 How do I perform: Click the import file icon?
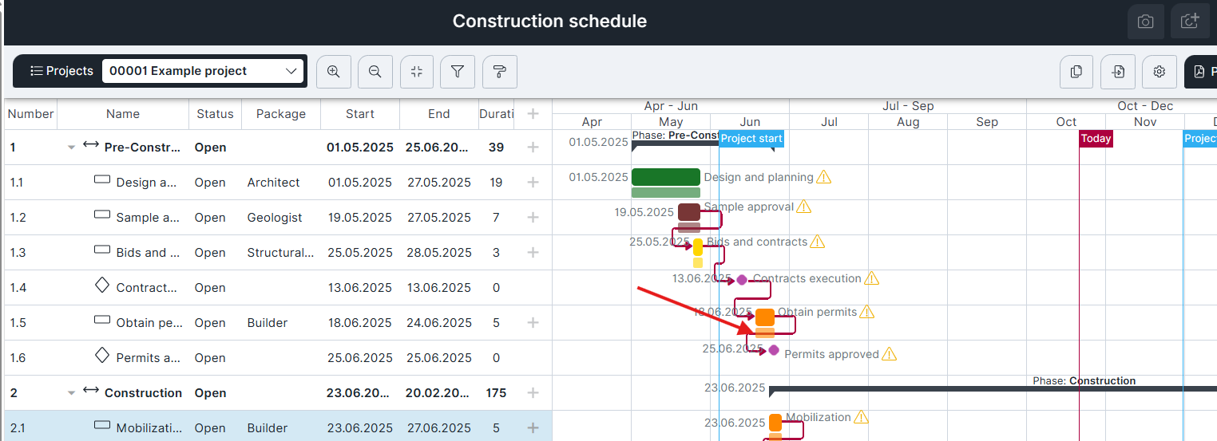[1118, 72]
